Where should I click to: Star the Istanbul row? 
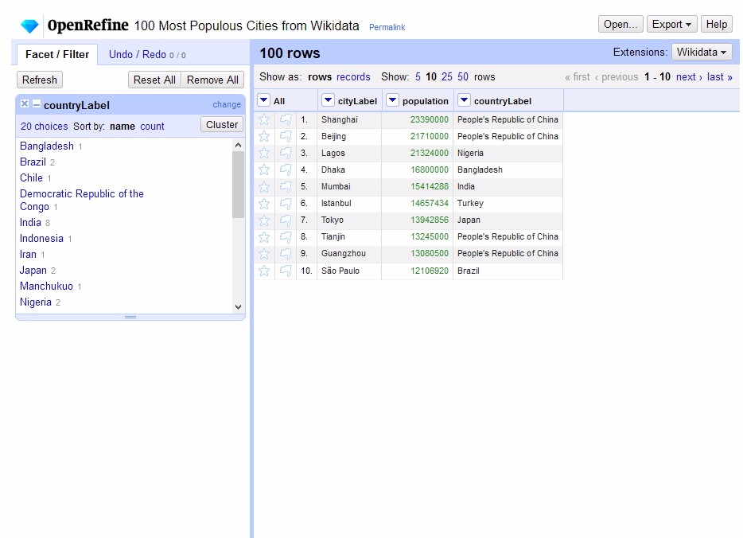click(x=264, y=204)
